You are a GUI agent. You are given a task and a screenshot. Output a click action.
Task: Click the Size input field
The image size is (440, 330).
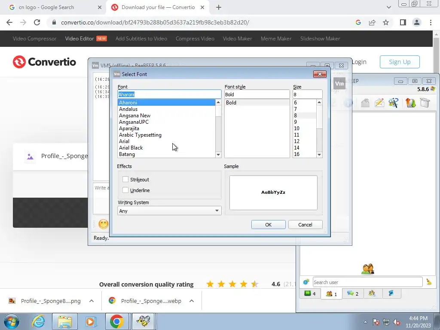[x=307, y=94]
